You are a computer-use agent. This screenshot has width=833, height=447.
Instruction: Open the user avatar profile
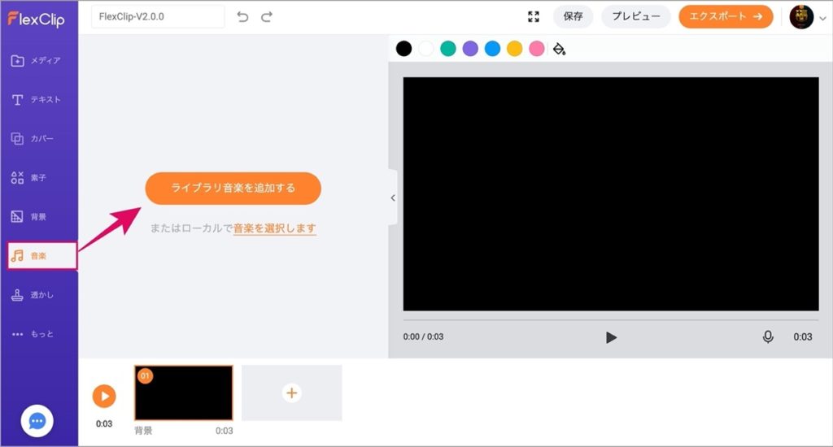pyautogui.click(x=801, y=17)
